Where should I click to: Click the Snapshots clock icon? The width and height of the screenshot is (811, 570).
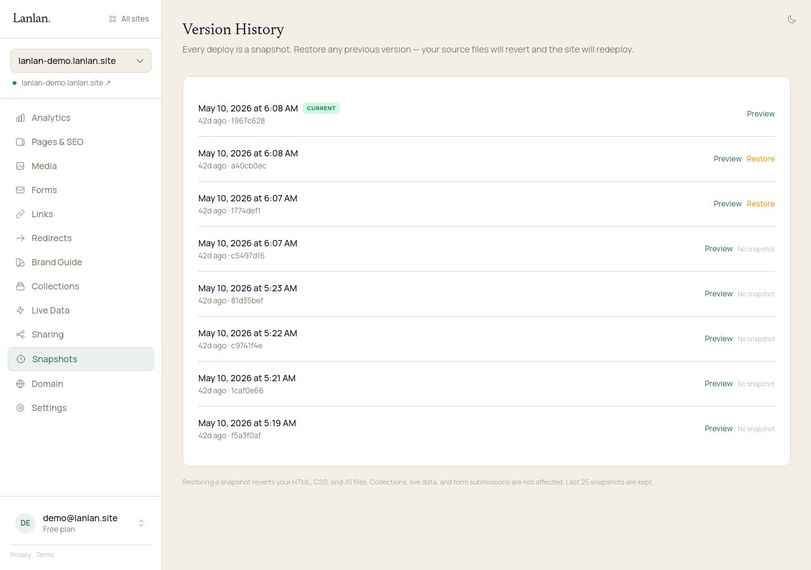[x=21, y=359]
